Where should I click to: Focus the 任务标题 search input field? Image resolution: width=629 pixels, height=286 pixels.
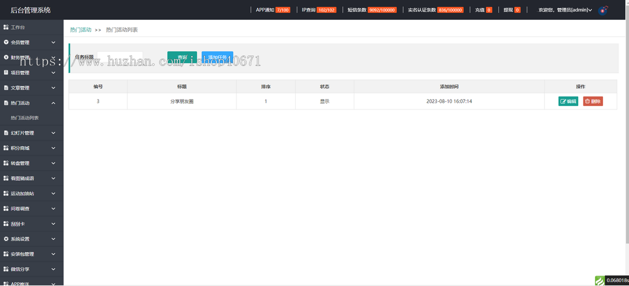[x=120, y=58]
